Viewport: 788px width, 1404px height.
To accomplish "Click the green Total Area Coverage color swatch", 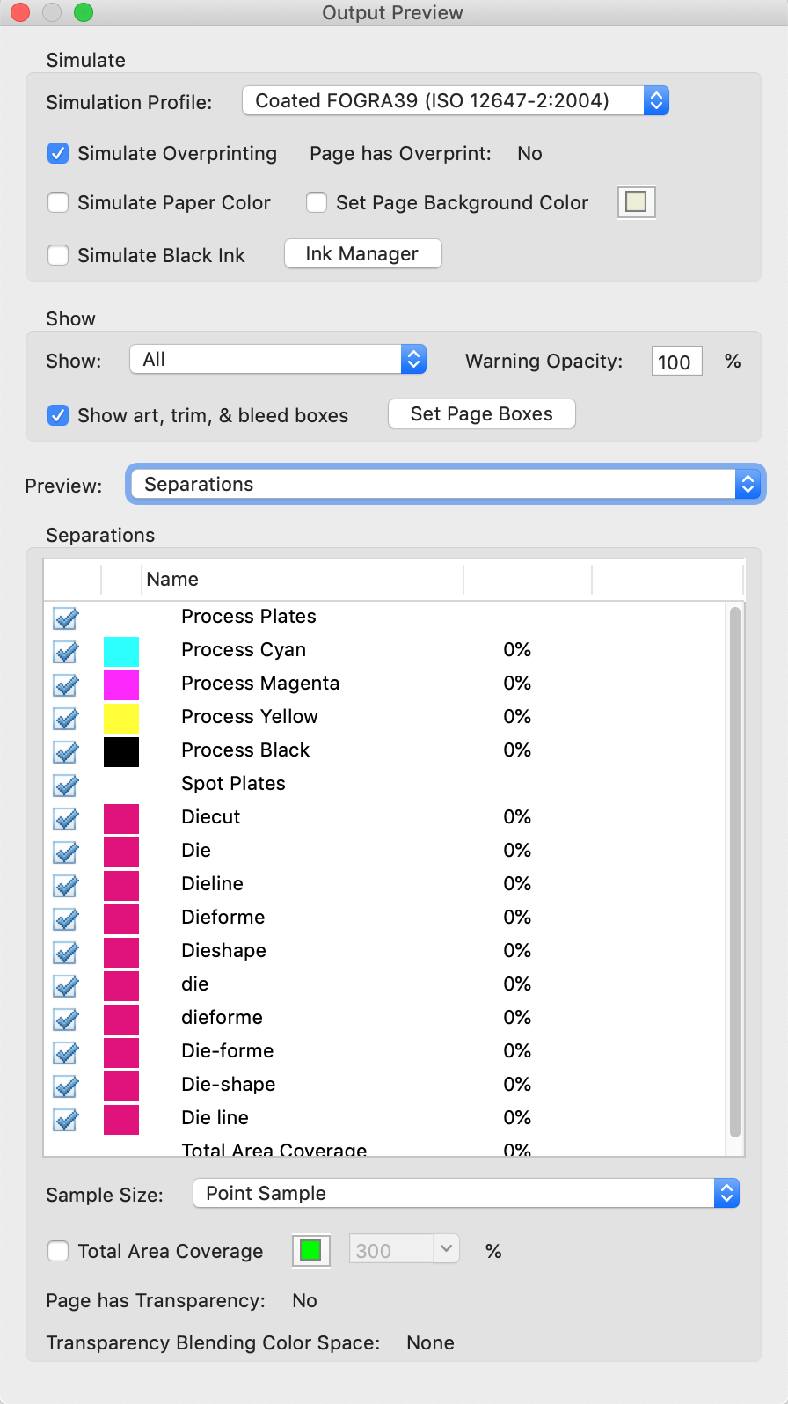I will [310, 1250].
